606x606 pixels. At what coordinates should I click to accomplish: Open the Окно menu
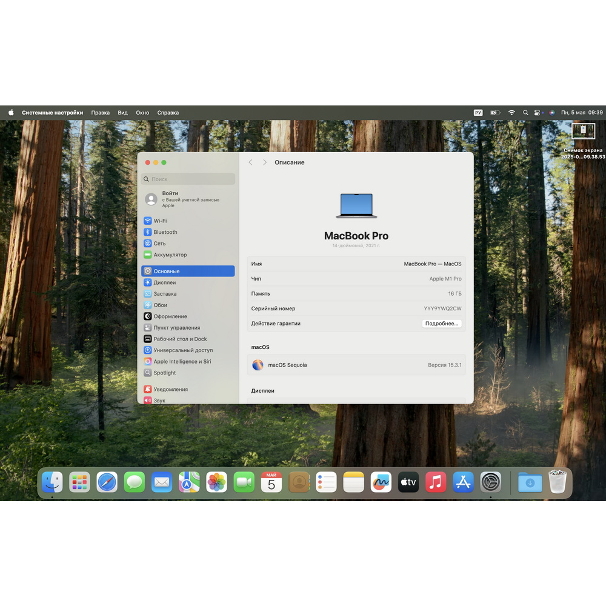pos(142,113)
